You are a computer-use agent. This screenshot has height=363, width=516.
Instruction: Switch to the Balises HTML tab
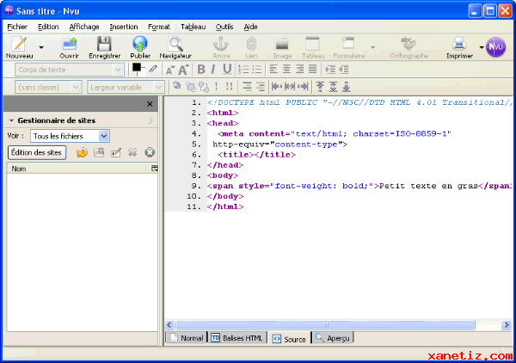tap(237, 338)
